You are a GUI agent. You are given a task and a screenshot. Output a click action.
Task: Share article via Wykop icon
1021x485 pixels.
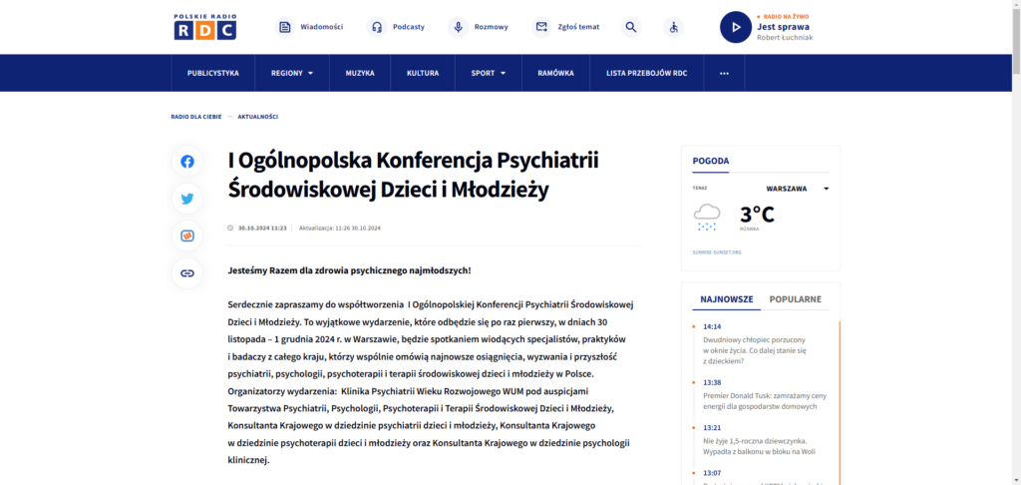click(x=187, y=236)
